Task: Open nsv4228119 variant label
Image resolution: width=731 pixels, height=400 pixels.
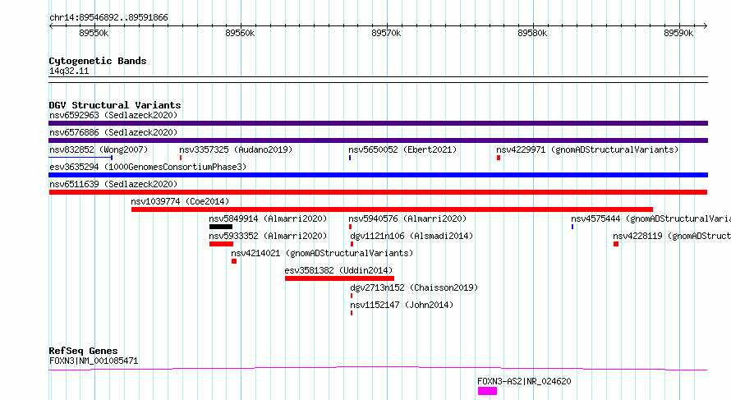Action: [672, 236]
